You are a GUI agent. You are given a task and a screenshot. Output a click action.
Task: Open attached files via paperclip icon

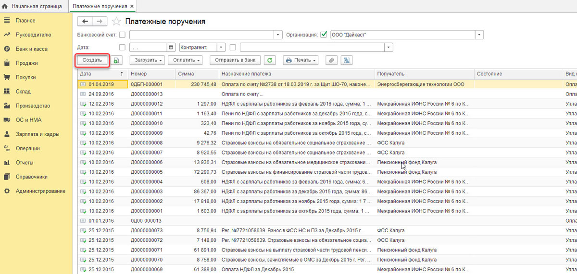click(x=331, y=60)
